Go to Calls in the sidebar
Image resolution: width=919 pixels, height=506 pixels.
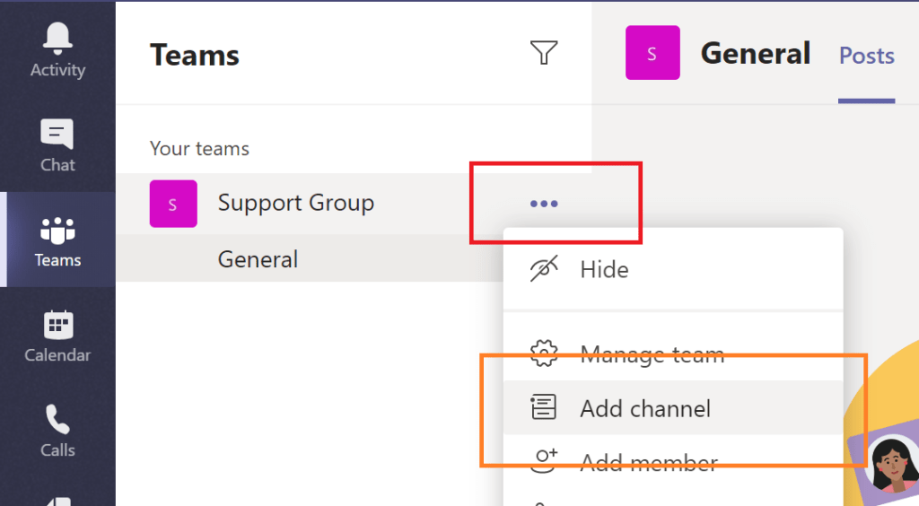57,431
